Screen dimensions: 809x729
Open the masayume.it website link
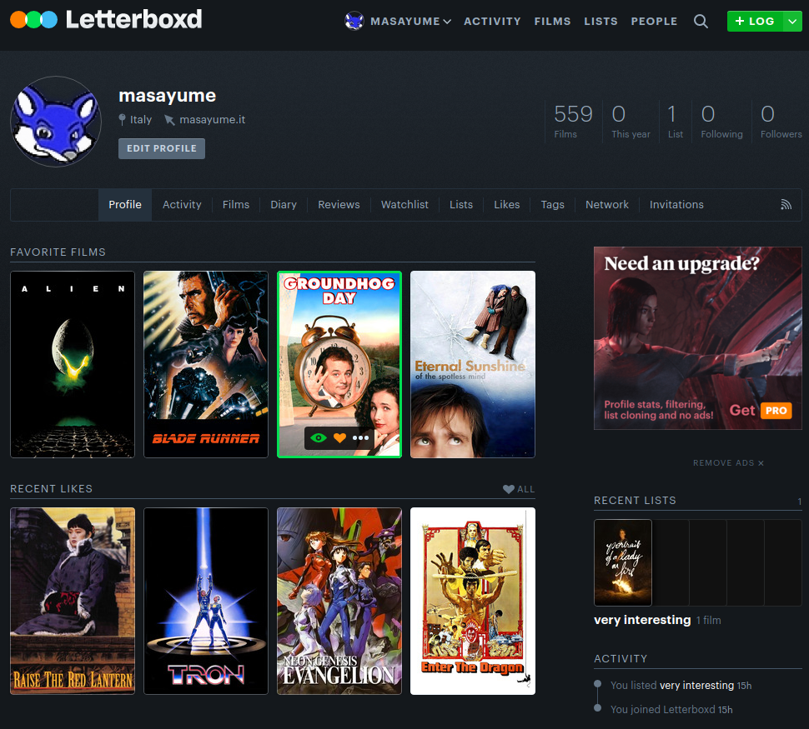(x=212, y=120)
